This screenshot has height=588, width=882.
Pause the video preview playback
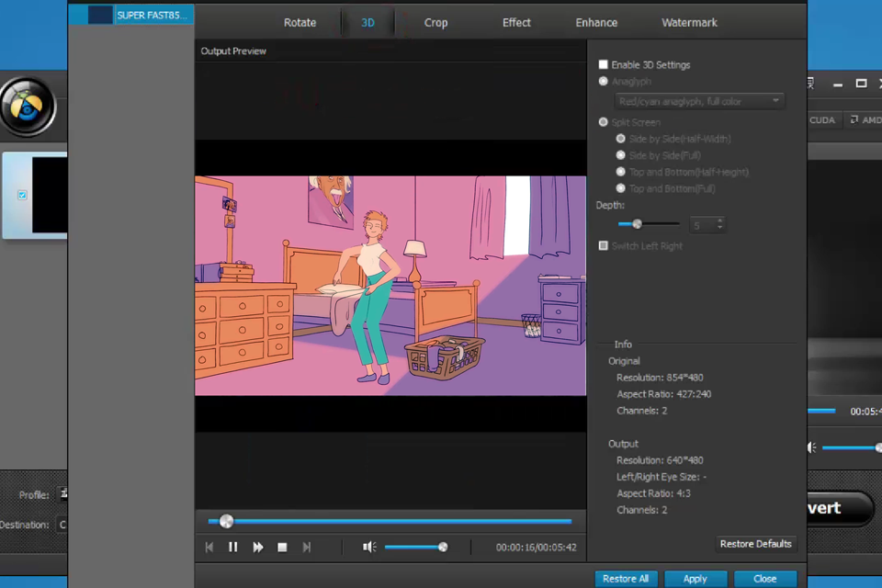[x=233, y=547]
